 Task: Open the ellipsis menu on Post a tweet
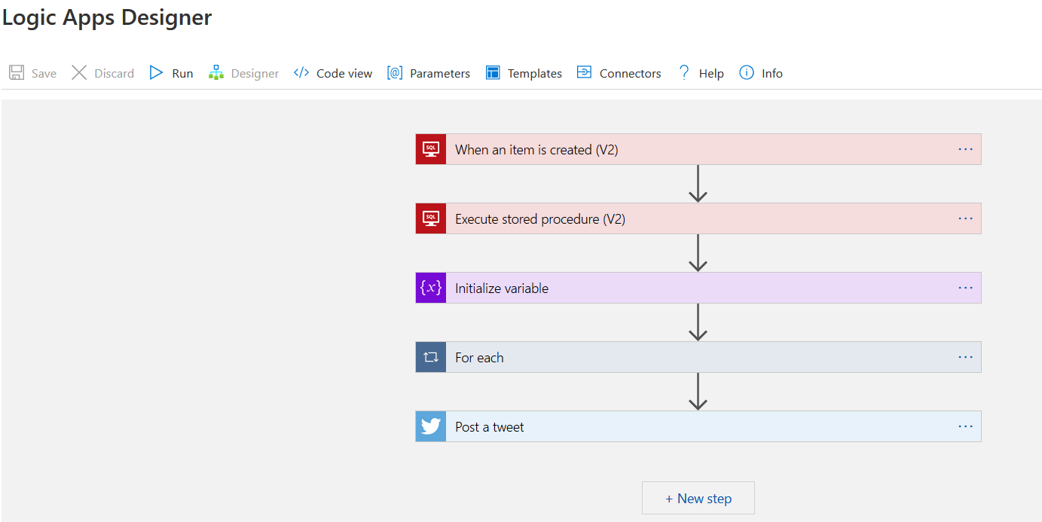[965, 426]
